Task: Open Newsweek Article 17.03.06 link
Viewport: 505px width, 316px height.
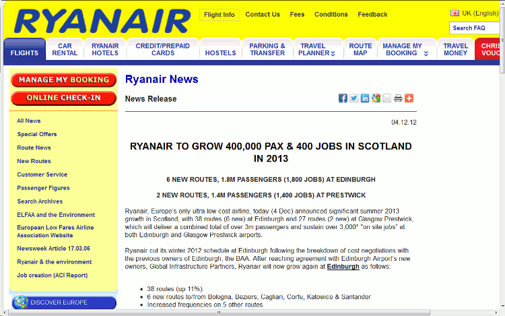Action: [53, 249]
